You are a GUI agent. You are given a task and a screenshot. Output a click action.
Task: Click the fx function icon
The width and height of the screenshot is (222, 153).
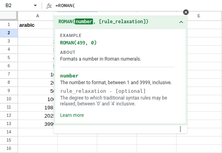49,6
